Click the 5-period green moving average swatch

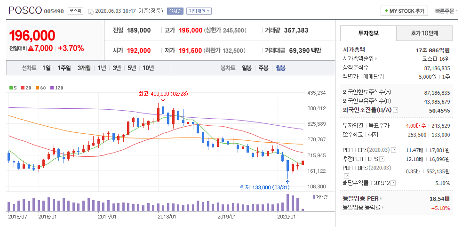click(x=11, y=88)
